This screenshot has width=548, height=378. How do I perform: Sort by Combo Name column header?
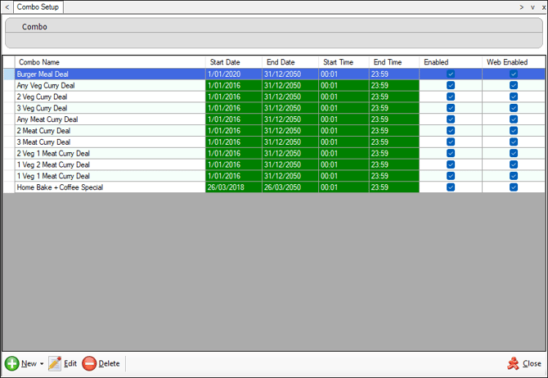pos(110,62)
